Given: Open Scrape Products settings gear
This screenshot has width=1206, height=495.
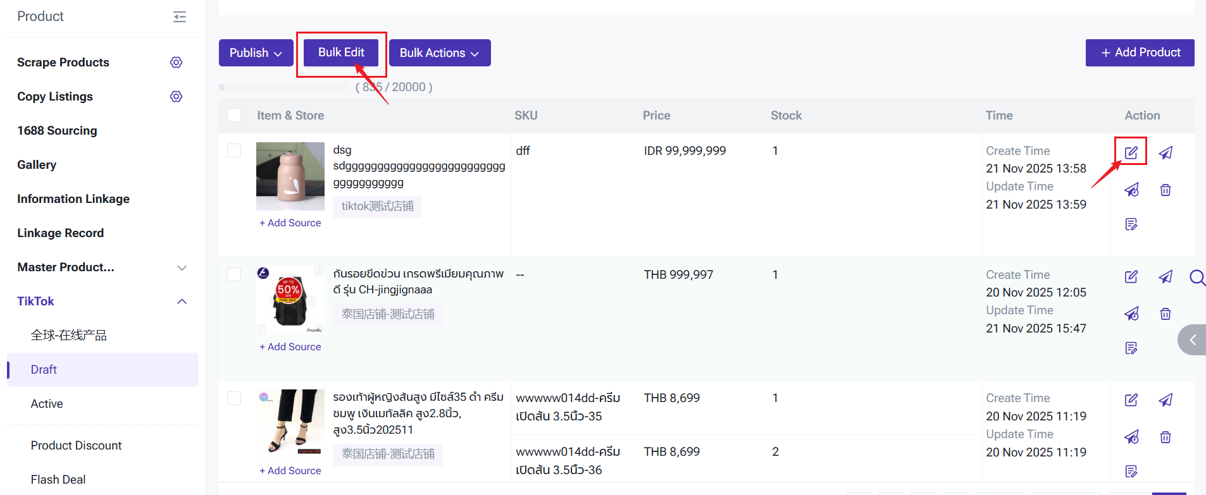Looking at the screenshot, I should coord(176,62).
